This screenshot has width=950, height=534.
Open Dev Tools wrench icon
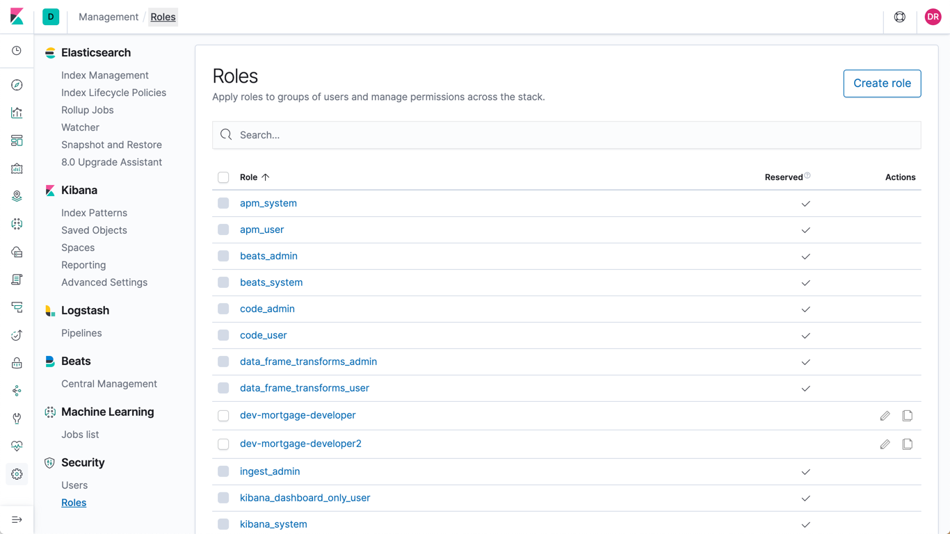(x=17, y=419)
